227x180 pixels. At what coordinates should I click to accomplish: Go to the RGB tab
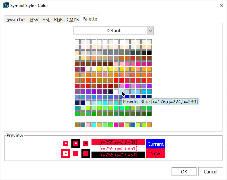pyautogui.click(x=58, y=19)
